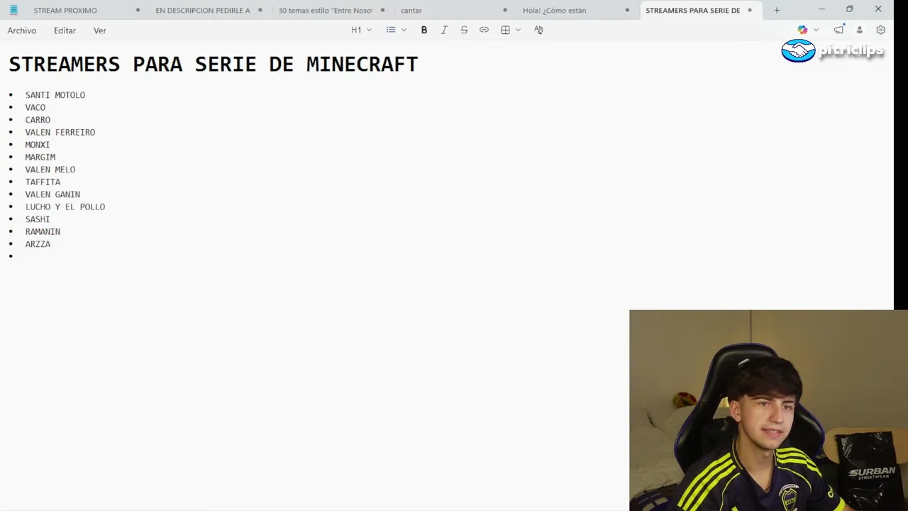Switch to the 30 temas estilo tab
The height and width of the screenshot is (511, 908).
click(x=325, y=10)
